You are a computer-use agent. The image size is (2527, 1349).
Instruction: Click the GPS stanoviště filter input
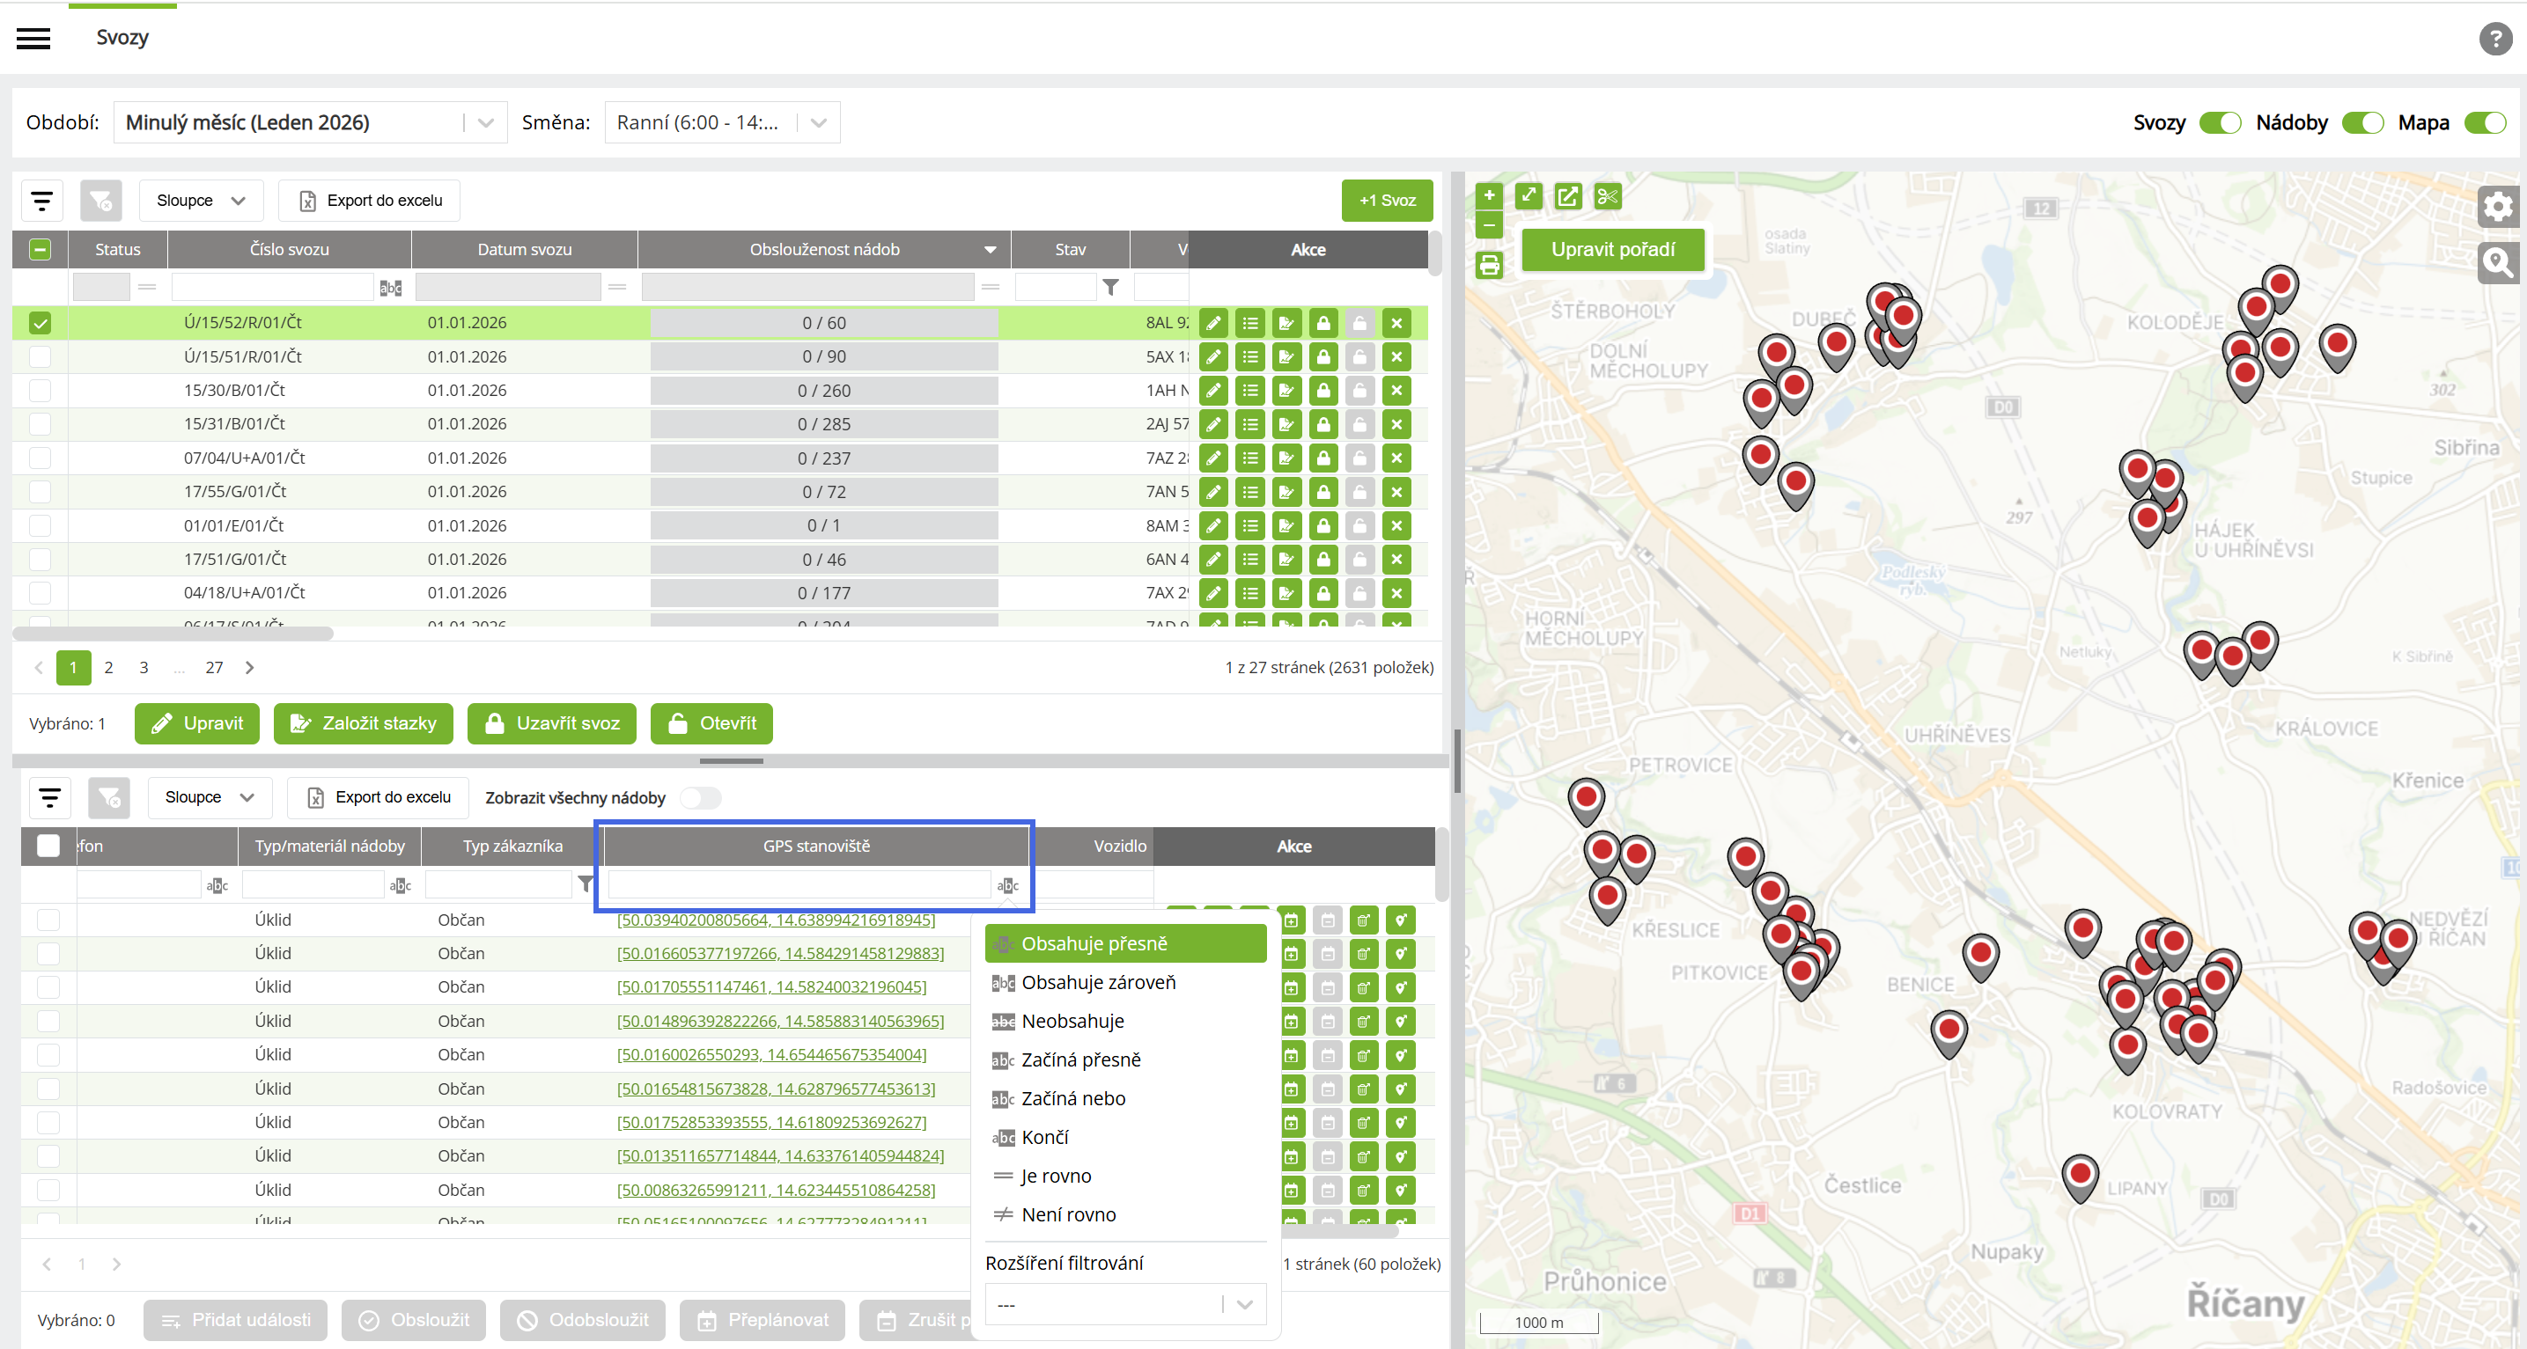(799, 884)
